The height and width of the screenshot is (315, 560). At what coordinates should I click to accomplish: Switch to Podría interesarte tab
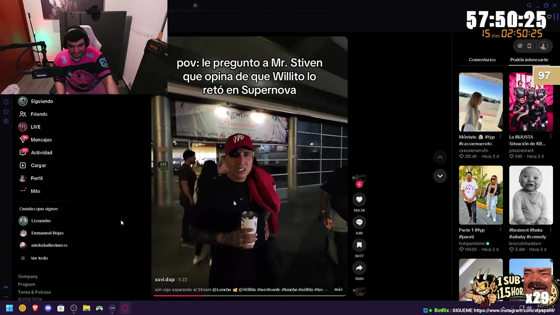click(x=529, y=59)
